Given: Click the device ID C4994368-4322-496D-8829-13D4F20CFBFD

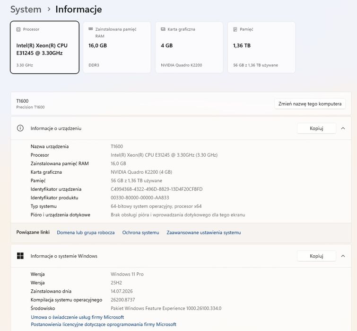Looking at the screenshot, I should 157,189.
